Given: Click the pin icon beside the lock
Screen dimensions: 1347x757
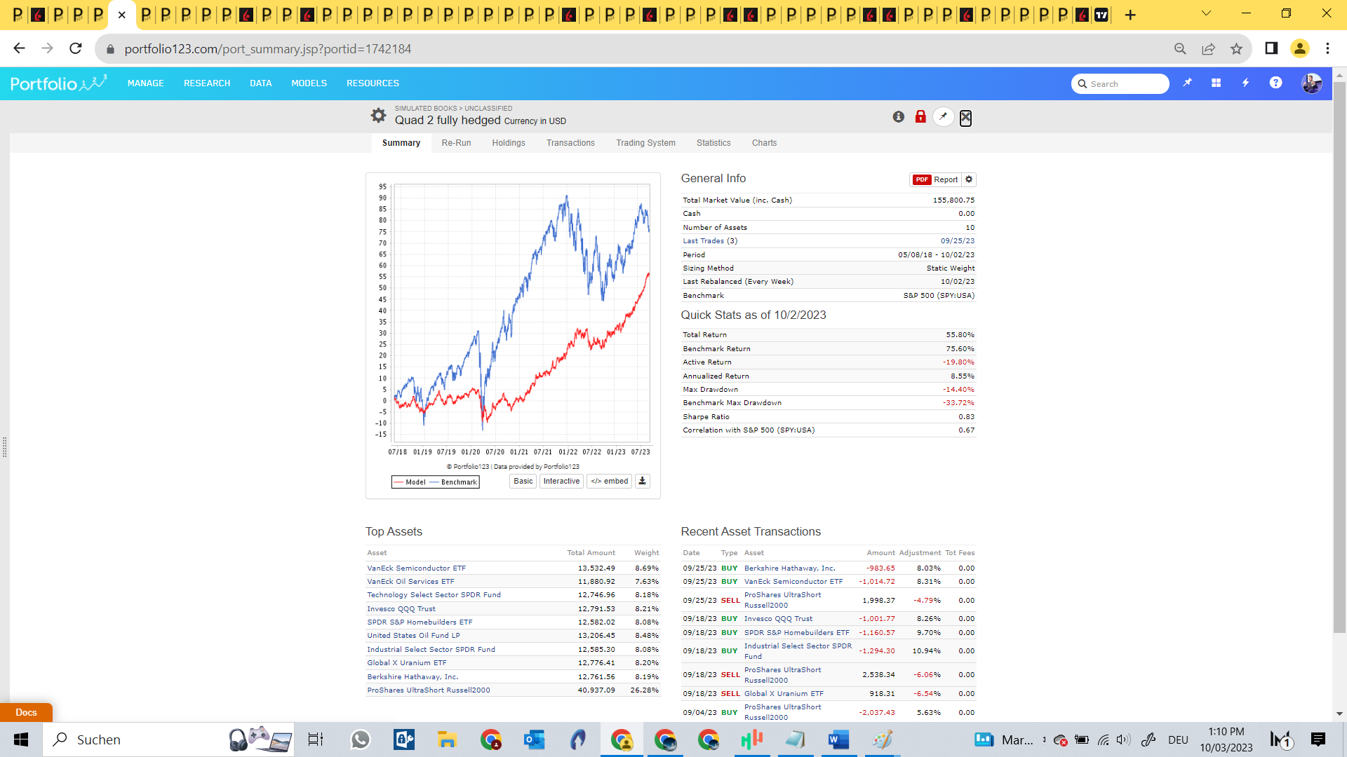Looking at the screenshot, I should 943,117.
